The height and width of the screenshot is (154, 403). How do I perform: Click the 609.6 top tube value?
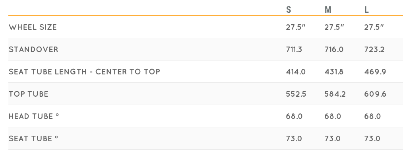(x=375, y=94)
